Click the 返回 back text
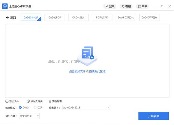174x125 pixels. click(13, 18)
